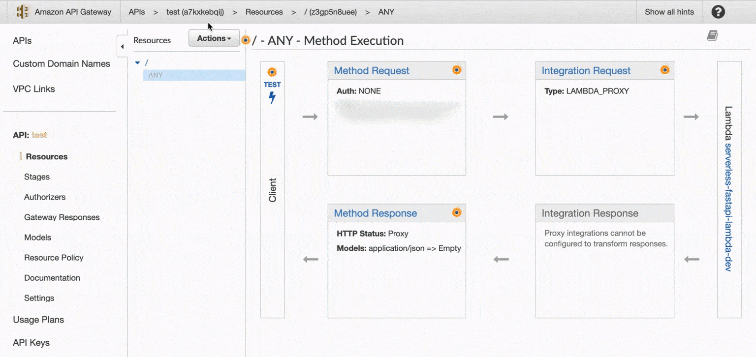Click ANY in the breadcrumb
The height and width of the screenshot is (357, 756).
coord(386,12)
